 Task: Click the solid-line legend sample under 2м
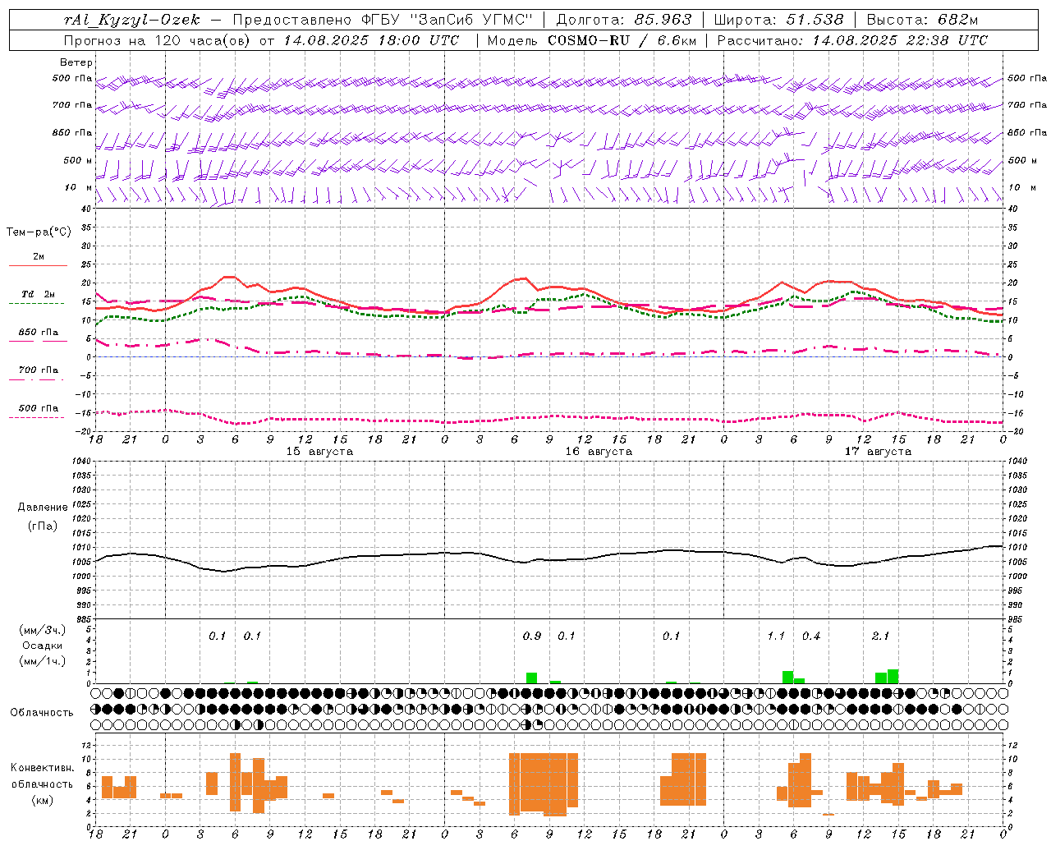[x=38, y=265]
